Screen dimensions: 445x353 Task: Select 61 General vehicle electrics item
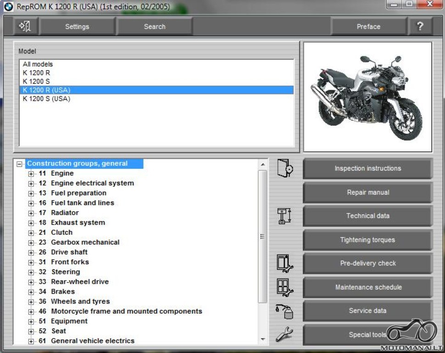(87, 341)
